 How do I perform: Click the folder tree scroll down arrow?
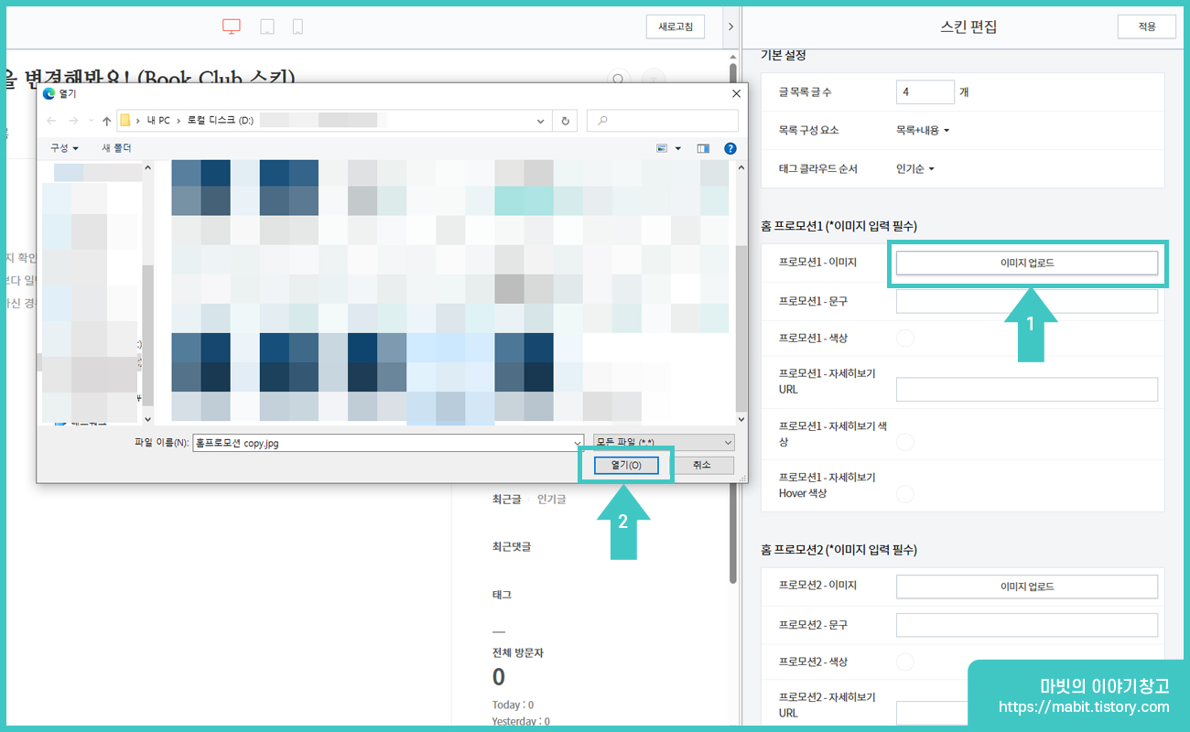[x=148, y=419]
